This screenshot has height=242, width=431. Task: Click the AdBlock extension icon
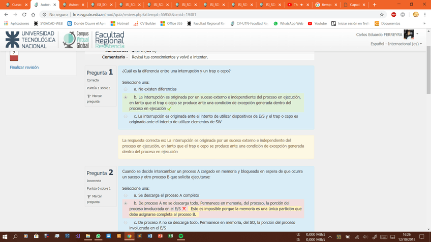point(393,15)
